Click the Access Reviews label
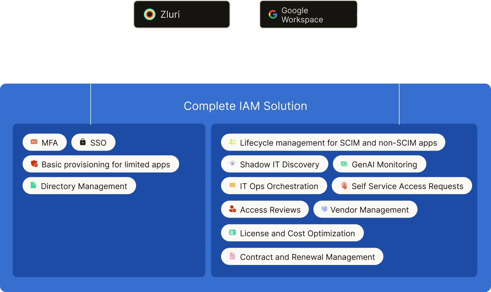The height and width of the screenshot is (292, 491). [x=270, y=210]
